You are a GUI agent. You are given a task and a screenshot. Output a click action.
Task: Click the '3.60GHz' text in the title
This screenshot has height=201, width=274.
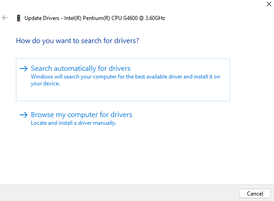click(155, 18)
